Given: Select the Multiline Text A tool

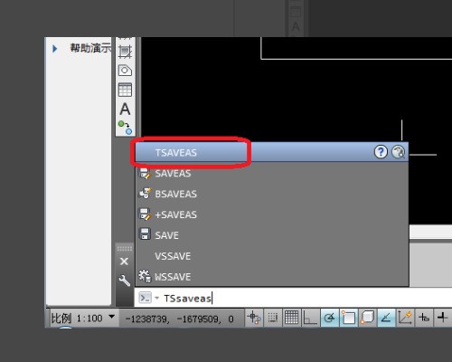Looking at the screenshot, I should pos(125,109).
